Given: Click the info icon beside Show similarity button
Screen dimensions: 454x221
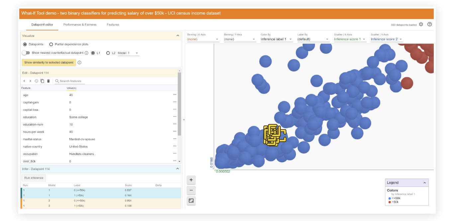Looking at the screenshot, I should click(79, 62).
